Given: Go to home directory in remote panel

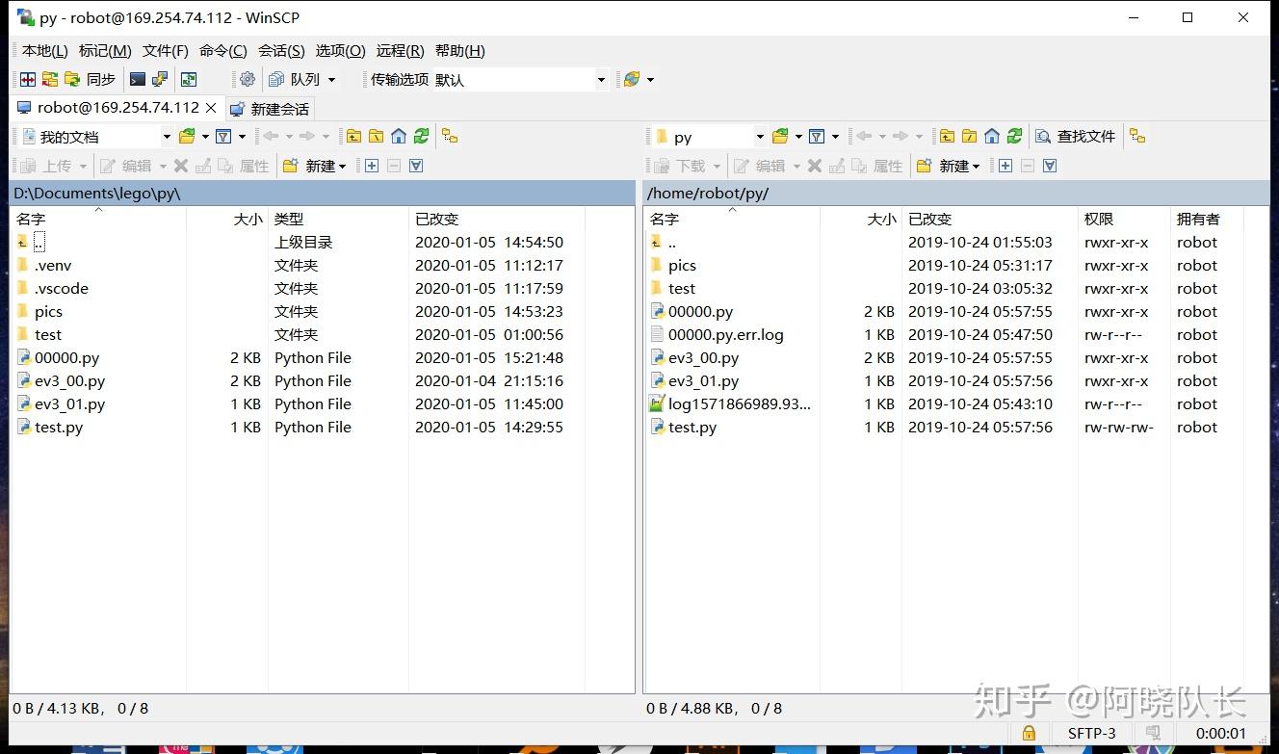Looking at the screenshot, I should tap(991, 136).
